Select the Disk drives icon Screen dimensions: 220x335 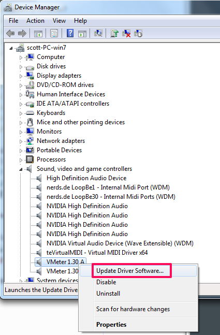tap(30, 67)
